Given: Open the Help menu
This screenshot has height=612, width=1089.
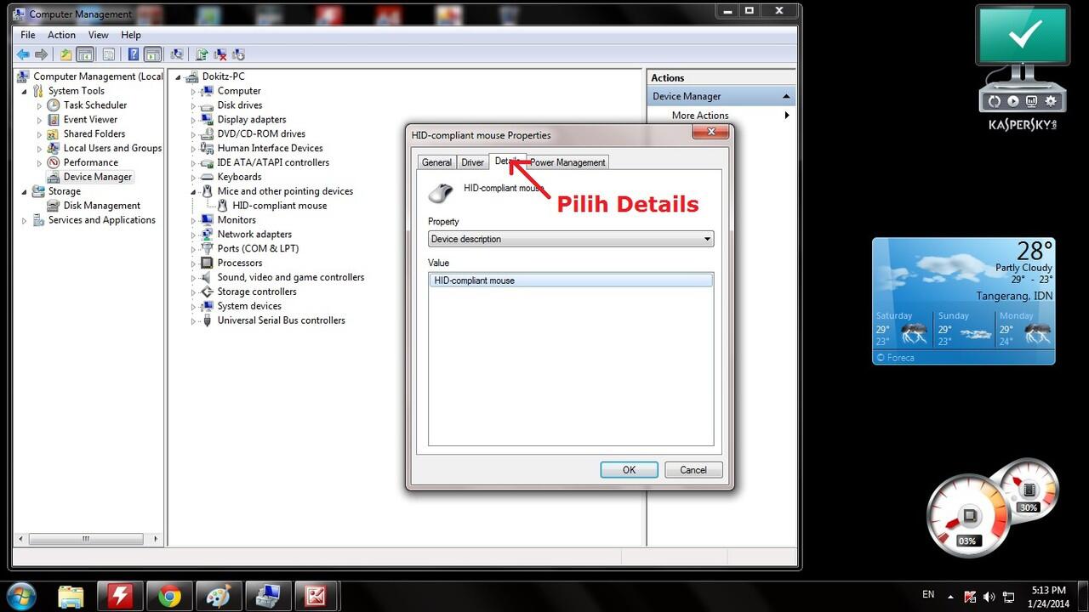Looking at the screenshot, I should click(130, 35).
